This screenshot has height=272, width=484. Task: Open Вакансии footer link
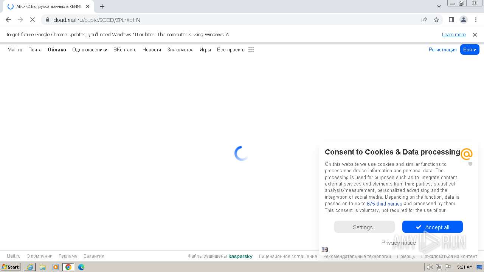click(94, 256)
